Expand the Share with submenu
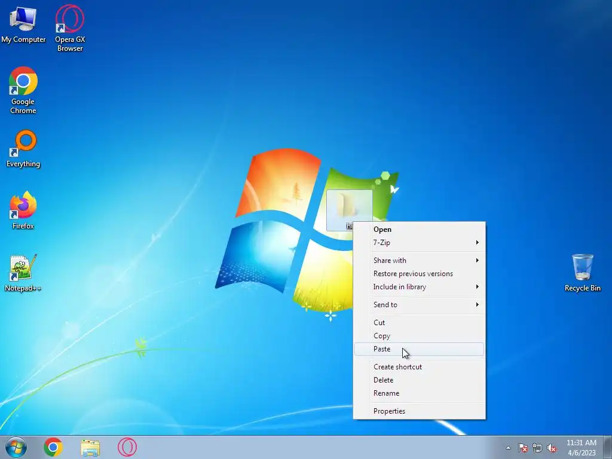Image resolution: width=612 pixels, height=459 pixels. coord(419,261)
